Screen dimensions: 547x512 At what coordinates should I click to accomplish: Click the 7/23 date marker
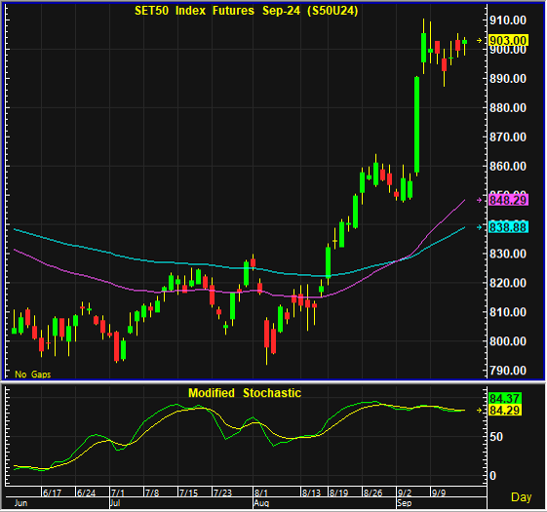222,492
